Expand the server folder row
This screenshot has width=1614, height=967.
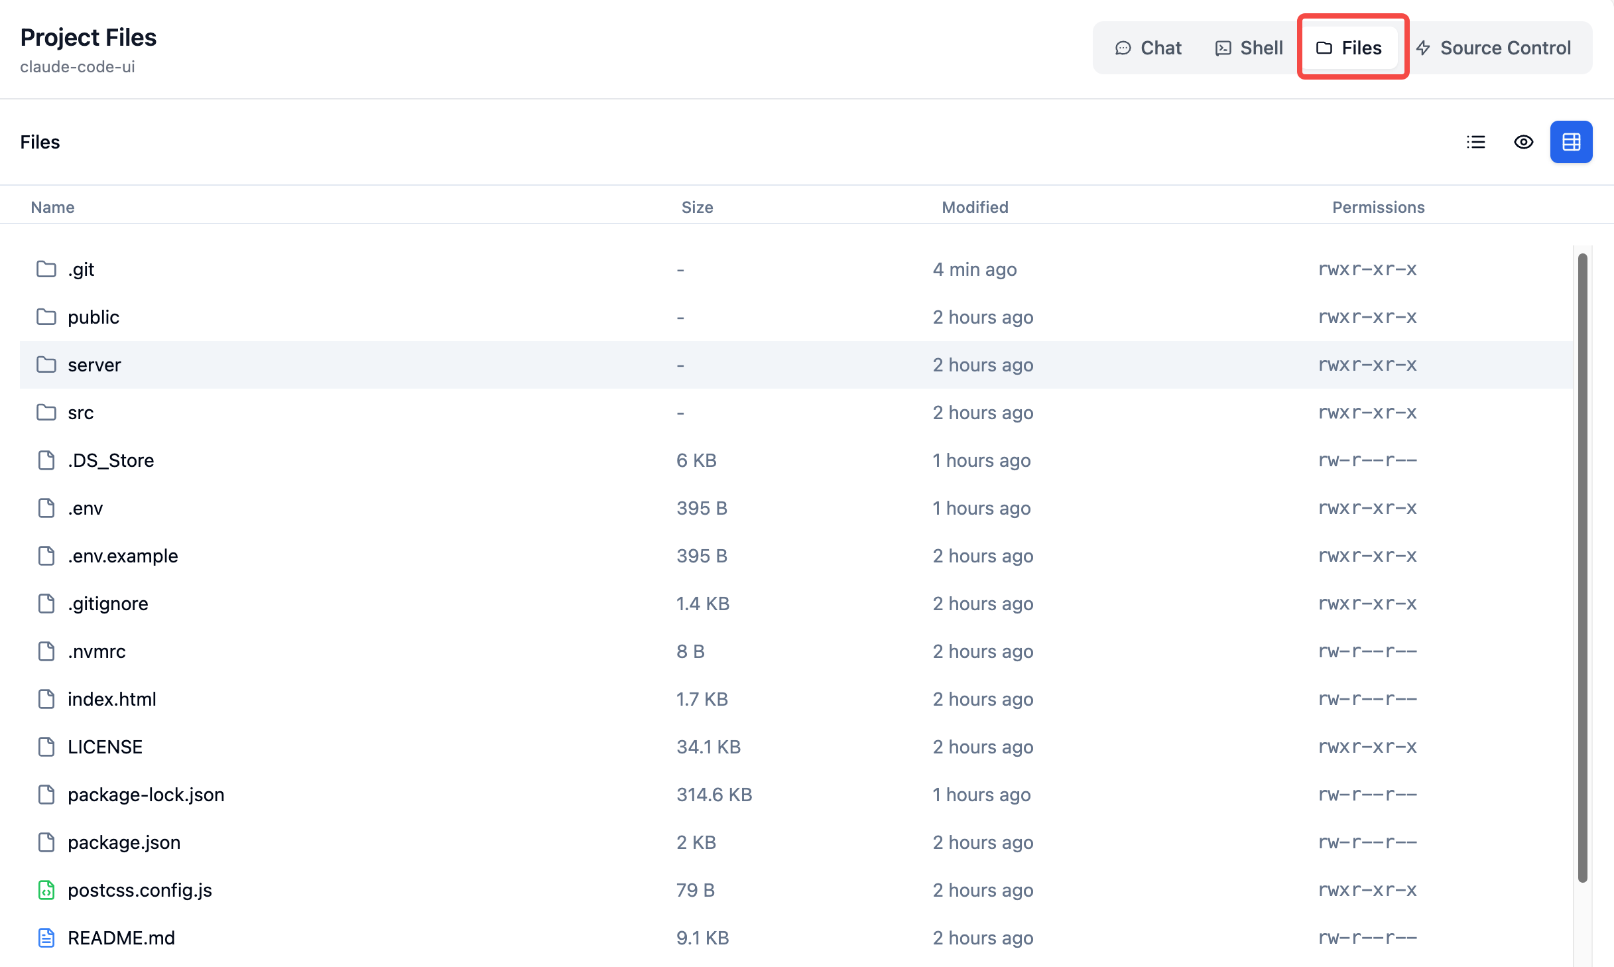(x=94, y=365)
